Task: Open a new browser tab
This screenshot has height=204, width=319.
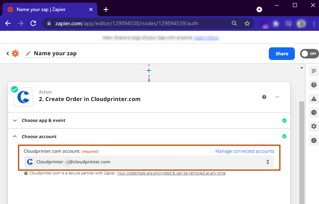Action: [x=106, y=9]
